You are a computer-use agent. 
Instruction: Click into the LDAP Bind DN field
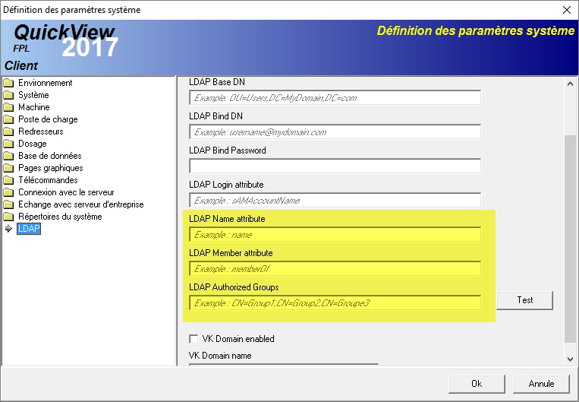335,132
